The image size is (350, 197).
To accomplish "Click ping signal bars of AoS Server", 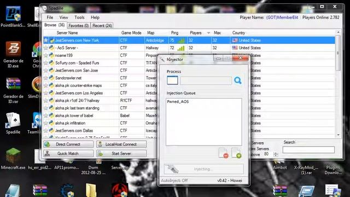I will (x=181, y=48).
